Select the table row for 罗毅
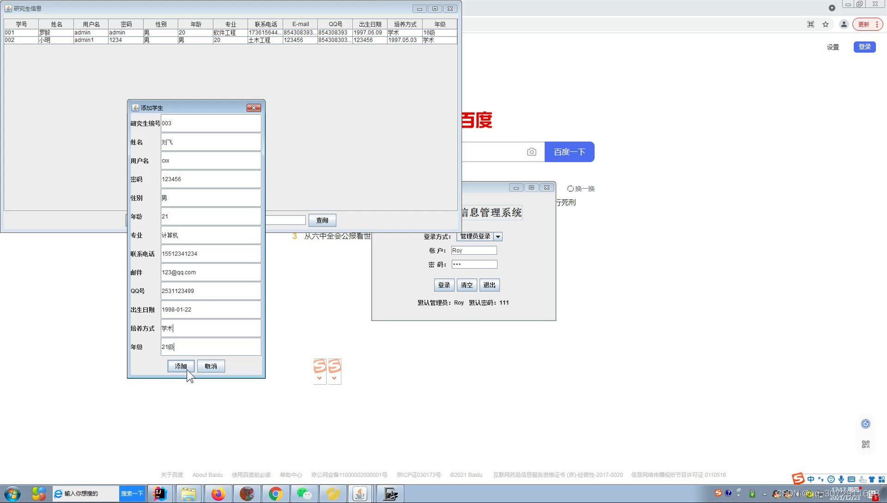 pyautogui.click(x=231, y=33)
